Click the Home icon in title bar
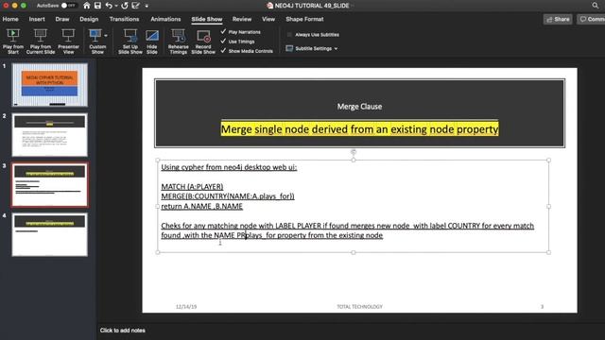Image resolution: width=605 pixels, height=340 pixels. 87,6
